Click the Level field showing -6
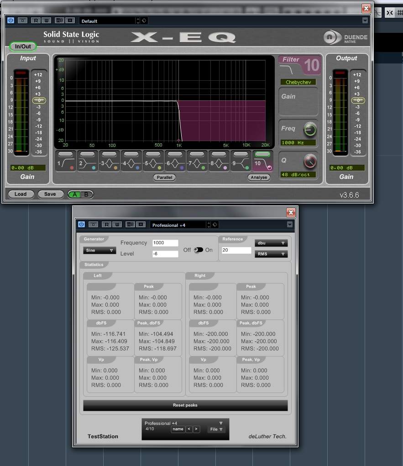The height and width of the screenshot is (466, 403). [165, 254]
